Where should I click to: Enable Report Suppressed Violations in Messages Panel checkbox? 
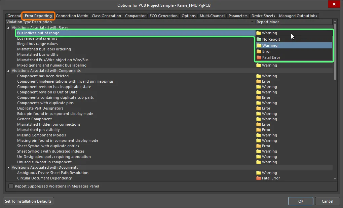[x=11, y=186]
